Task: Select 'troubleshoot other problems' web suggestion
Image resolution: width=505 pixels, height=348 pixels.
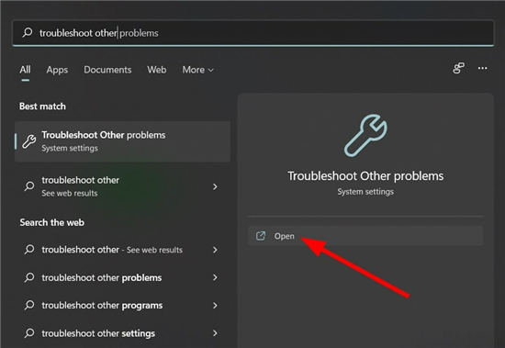Action: pos(122,277)
